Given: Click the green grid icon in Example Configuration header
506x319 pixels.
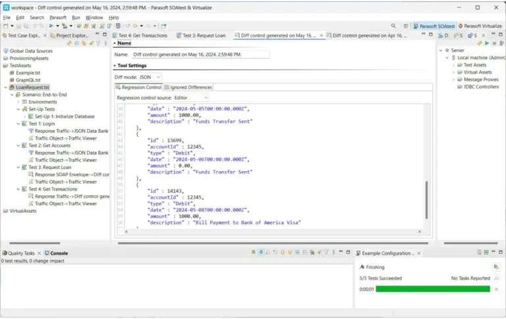Looking at the screenshot, I should click(486, 253).
